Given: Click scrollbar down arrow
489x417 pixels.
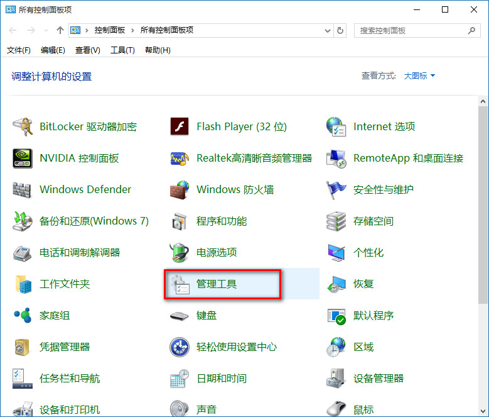Looking at the screenshot, I should [483, 411].
